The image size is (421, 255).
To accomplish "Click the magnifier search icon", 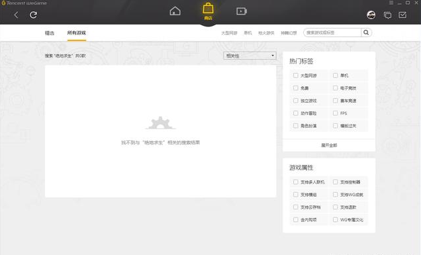I will click(x=366, y=32).
